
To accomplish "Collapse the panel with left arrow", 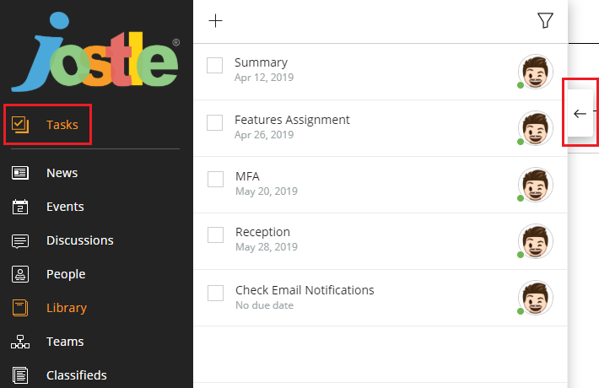I will tap(580, 113).
